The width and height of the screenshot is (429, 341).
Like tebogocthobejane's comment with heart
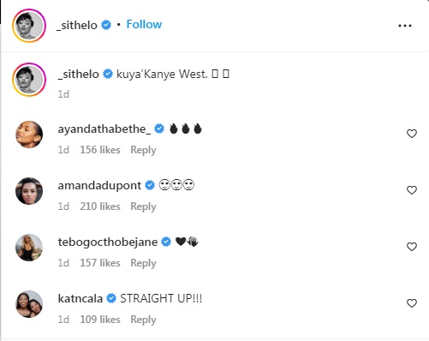click(x=412, y=247)
